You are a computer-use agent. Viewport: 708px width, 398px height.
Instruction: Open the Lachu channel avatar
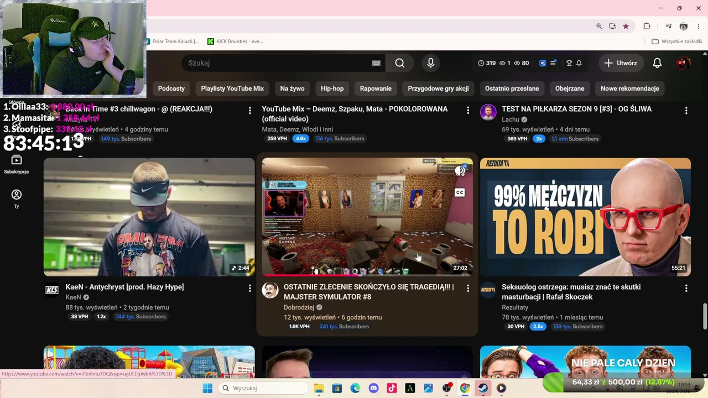tap(488, 112)
